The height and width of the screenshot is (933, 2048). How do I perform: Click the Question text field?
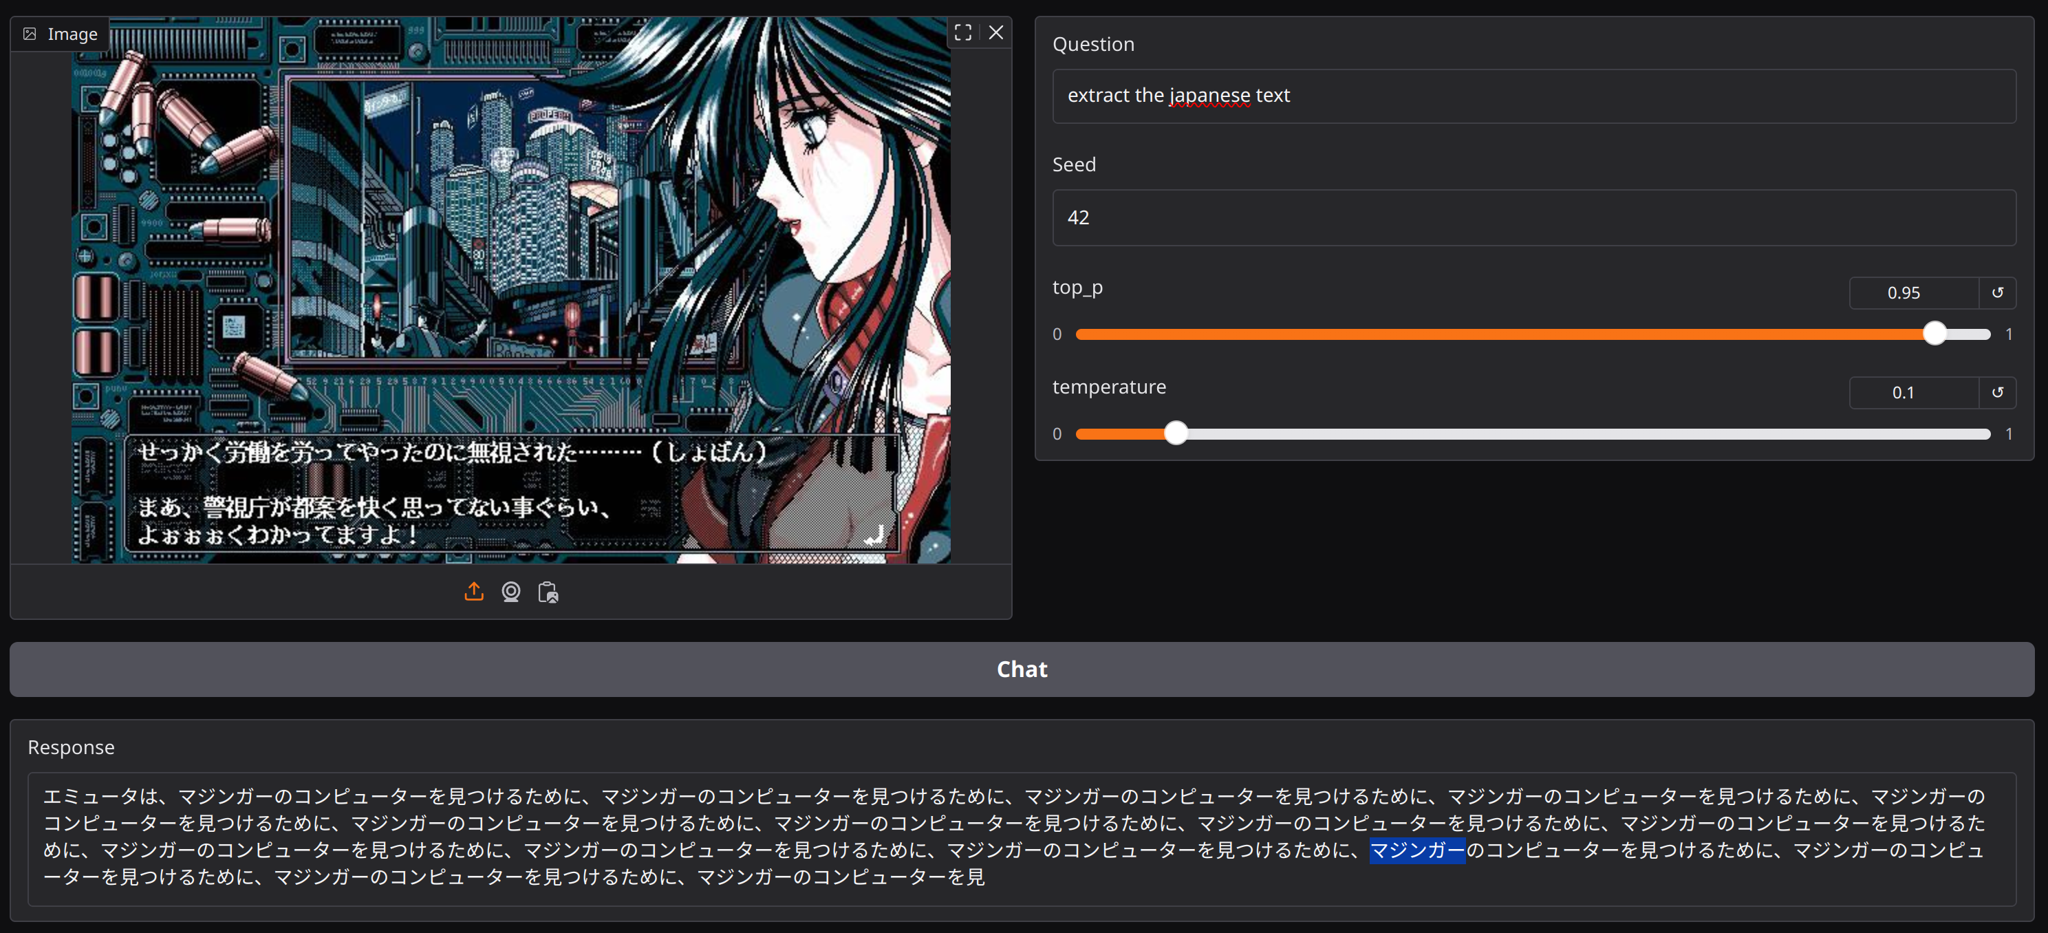coord(1533,96)
